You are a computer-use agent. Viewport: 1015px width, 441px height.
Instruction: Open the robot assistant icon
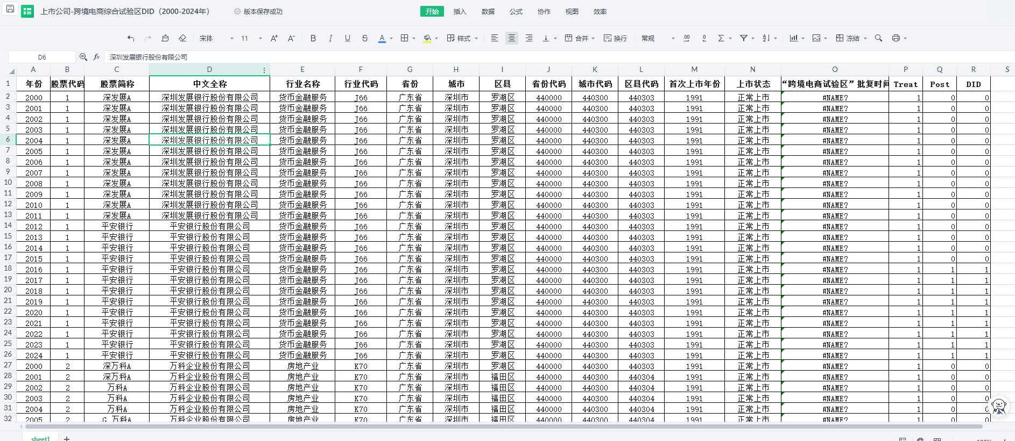tap(999, 406)
